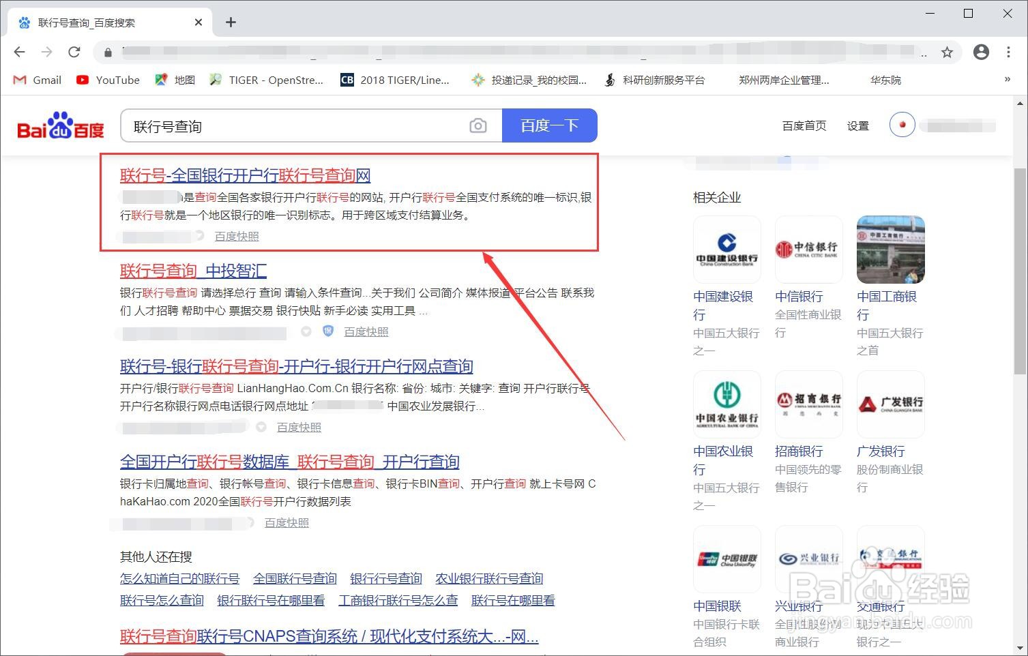The width and height of the screenshot is (1028, 656).
Task: Expand hidden bookmarks with the chevron
Action: (x=1008, y=80)
